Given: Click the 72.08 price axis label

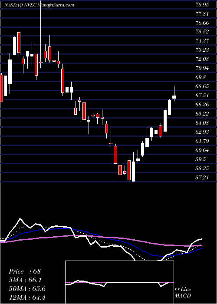Looking at the screenshot, I should [202, 59].
